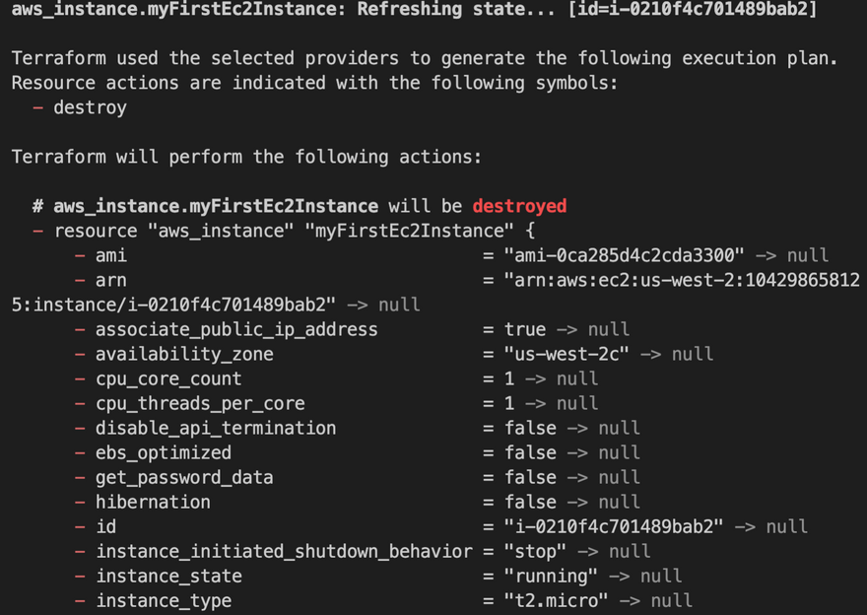The width and height of the screenshot is (867, 615).
Task: Click the bold "aws_instance.myFirstEc2Instance" in the comment line
Action: click(216, 206)
